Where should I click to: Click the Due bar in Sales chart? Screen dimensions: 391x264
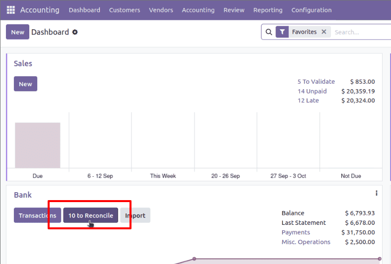point(38,145)
